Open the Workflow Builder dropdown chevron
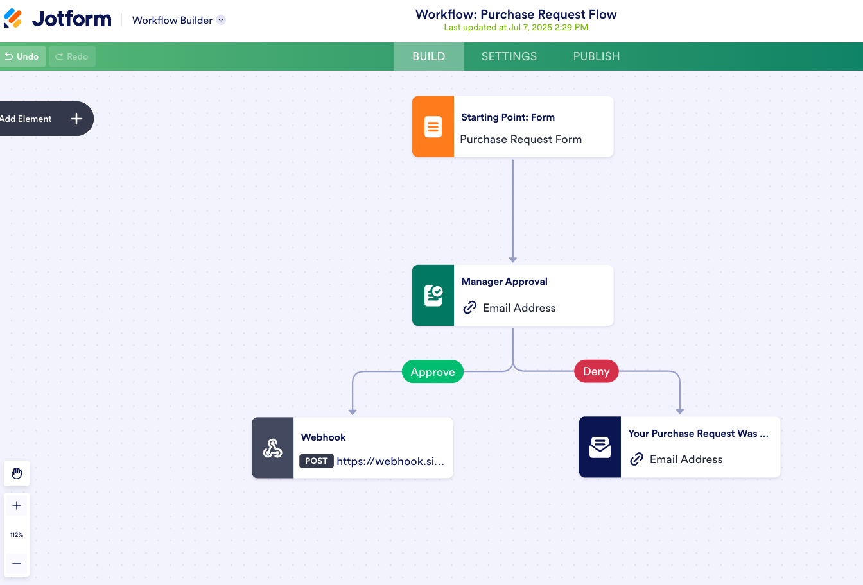 click(221, 20)
